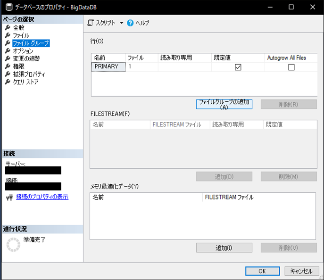Click ファイルグループの追加(A) button
Image resolution: width=324 pixels, height=280 pixels.
pyautogui.click(x=224, y=104)
